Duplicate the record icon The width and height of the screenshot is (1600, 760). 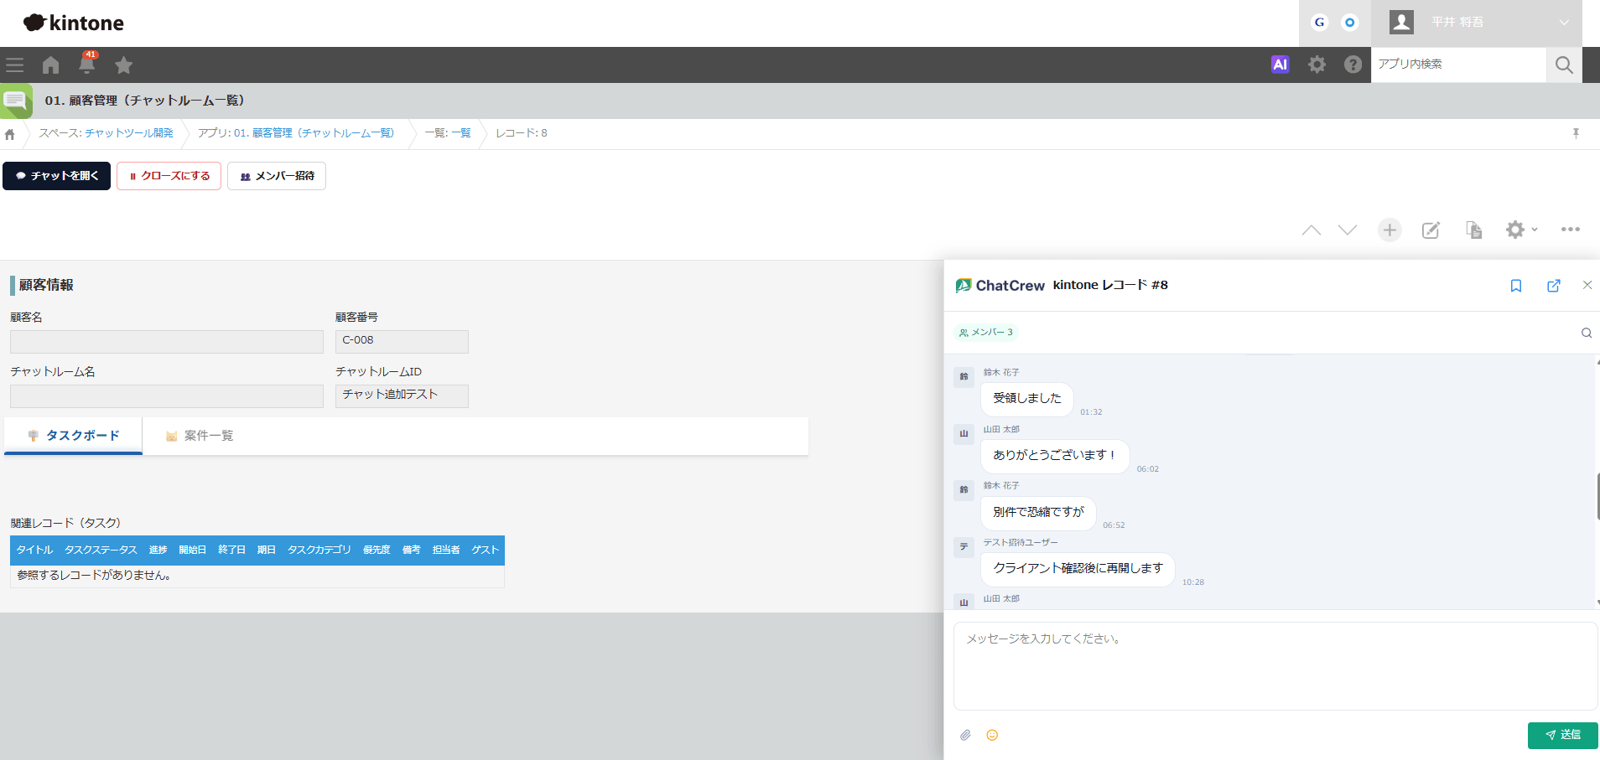pos(1473,230)
